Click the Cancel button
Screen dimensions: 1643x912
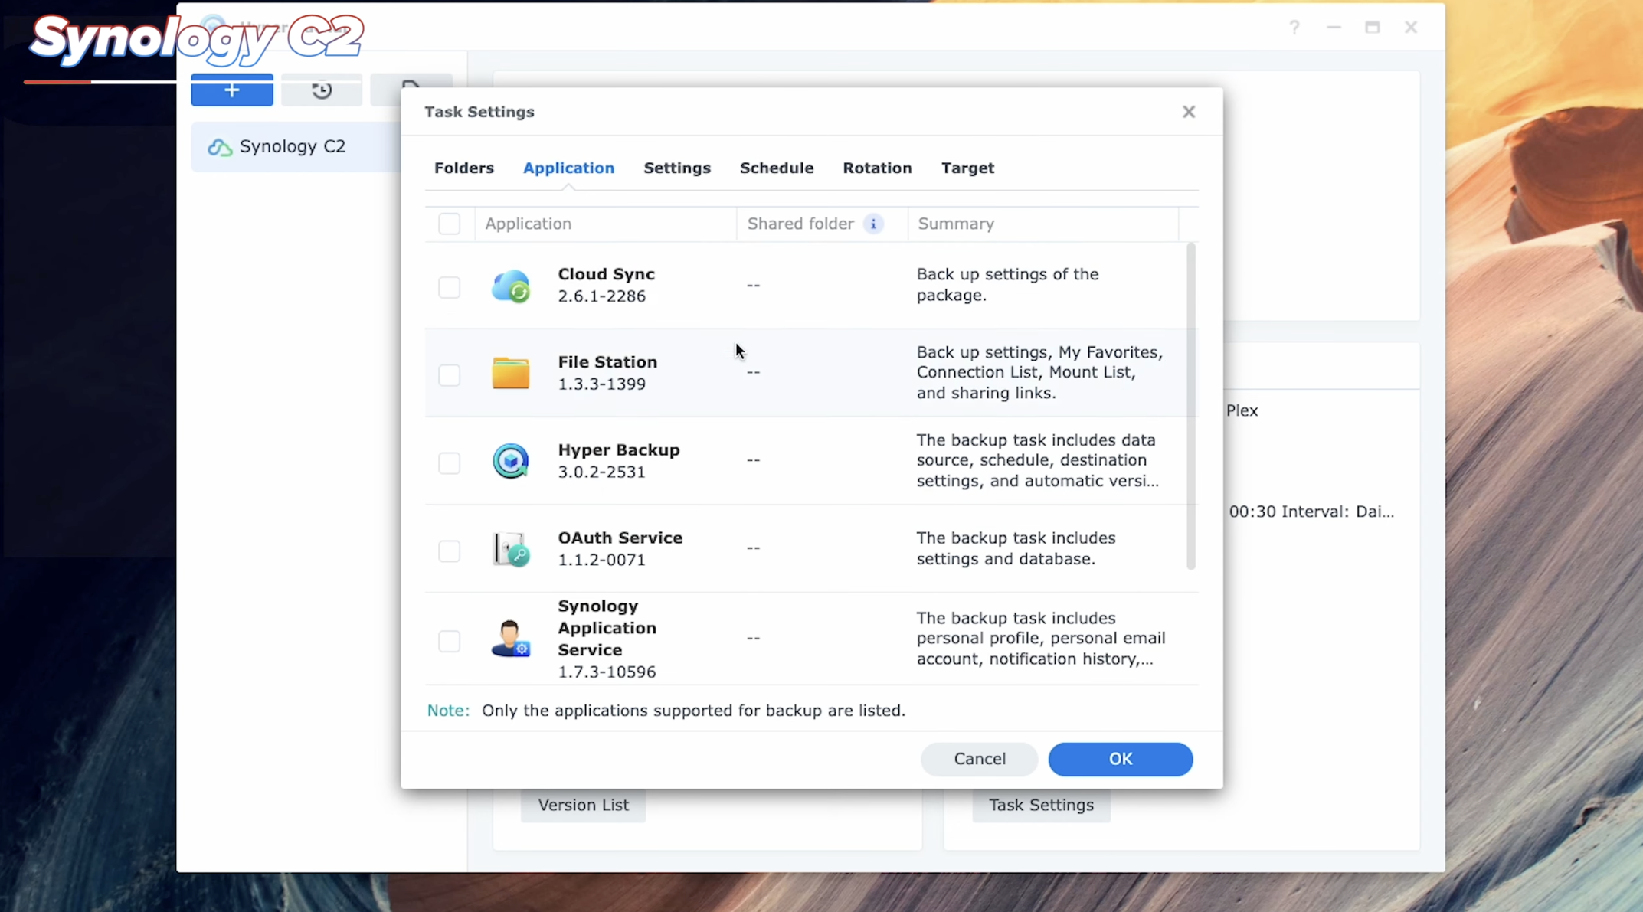pyautogui.click(x=979, y=759)
